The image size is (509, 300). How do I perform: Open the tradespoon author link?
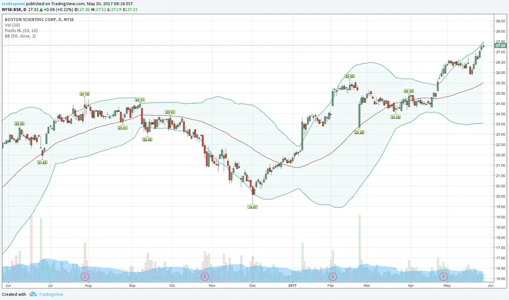(x=13, y=4)
